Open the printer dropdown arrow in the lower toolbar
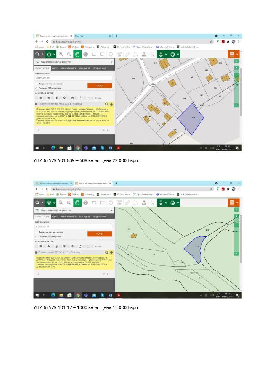 (178, 203)
